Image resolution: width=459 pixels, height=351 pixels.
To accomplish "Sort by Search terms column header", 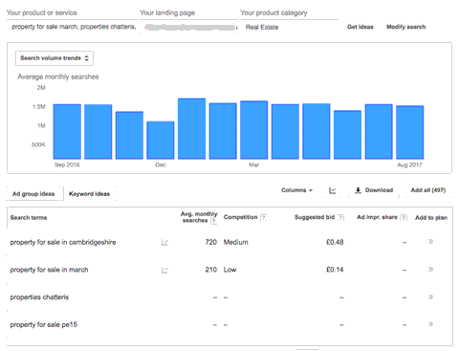I will pos(29,218).
